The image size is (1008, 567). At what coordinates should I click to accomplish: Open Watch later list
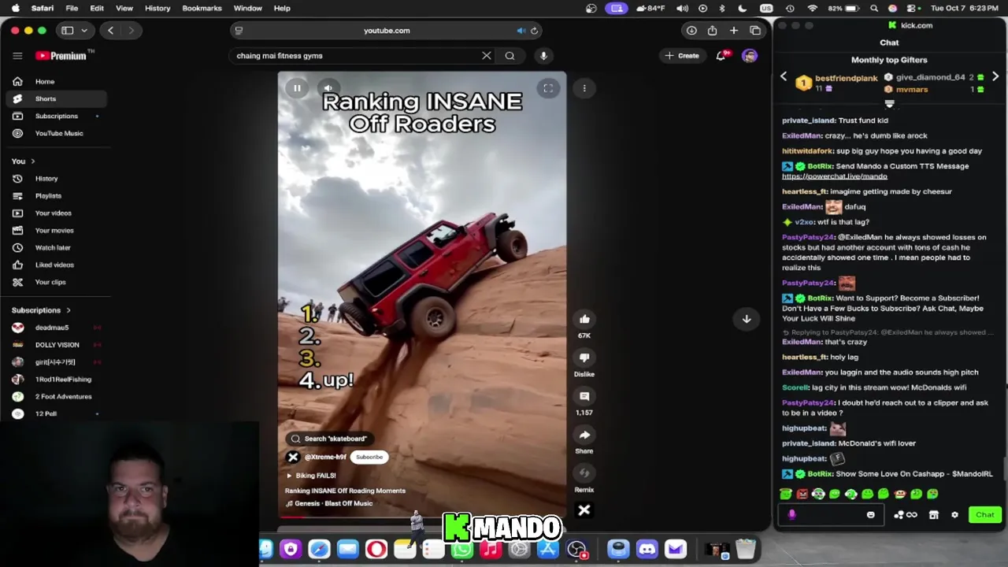click(x=55, y=248)
